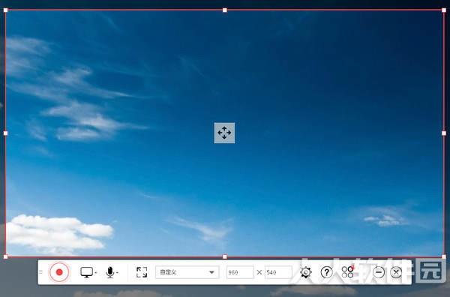The height and width of the screenshot is (297, 450).
Task: Open settings via the gear icon
Action: click(x=306, y=272)
